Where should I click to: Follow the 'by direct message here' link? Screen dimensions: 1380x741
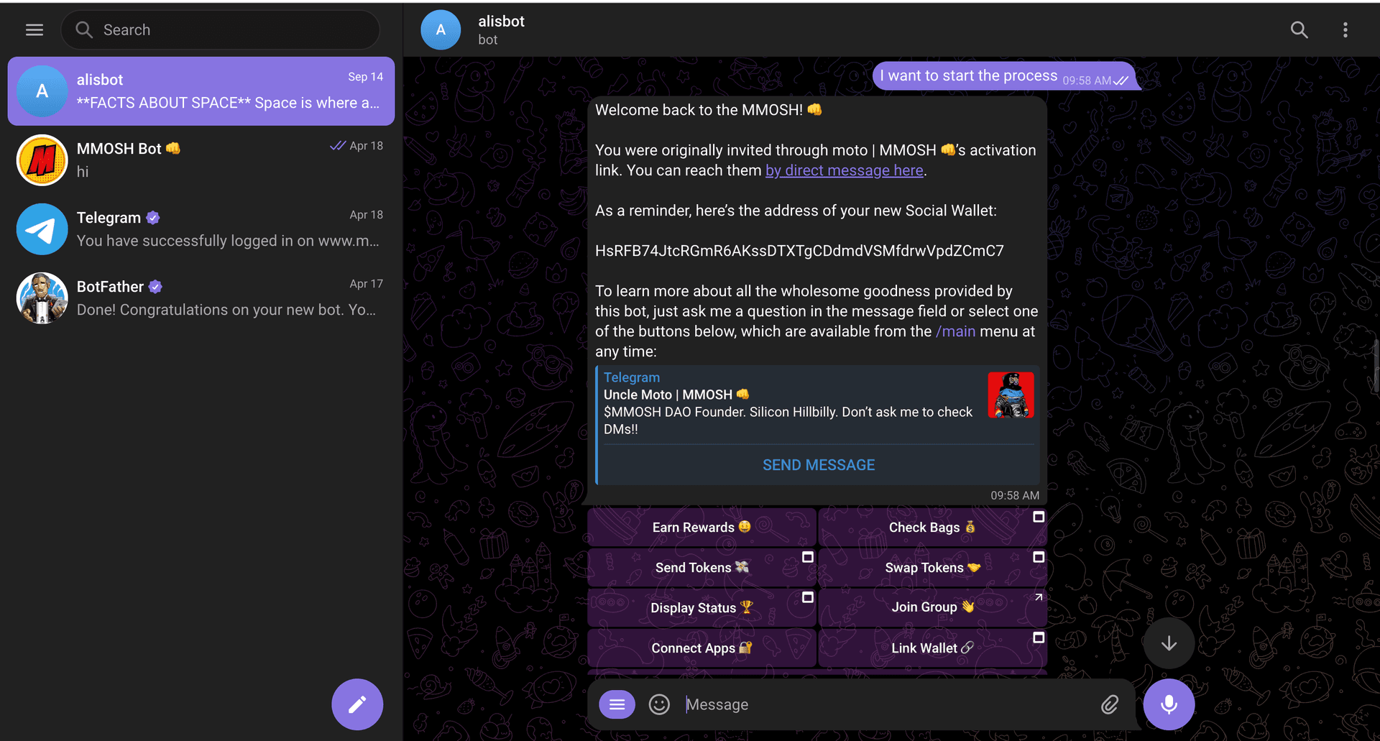pyautogui.click(x=845, y=170)
